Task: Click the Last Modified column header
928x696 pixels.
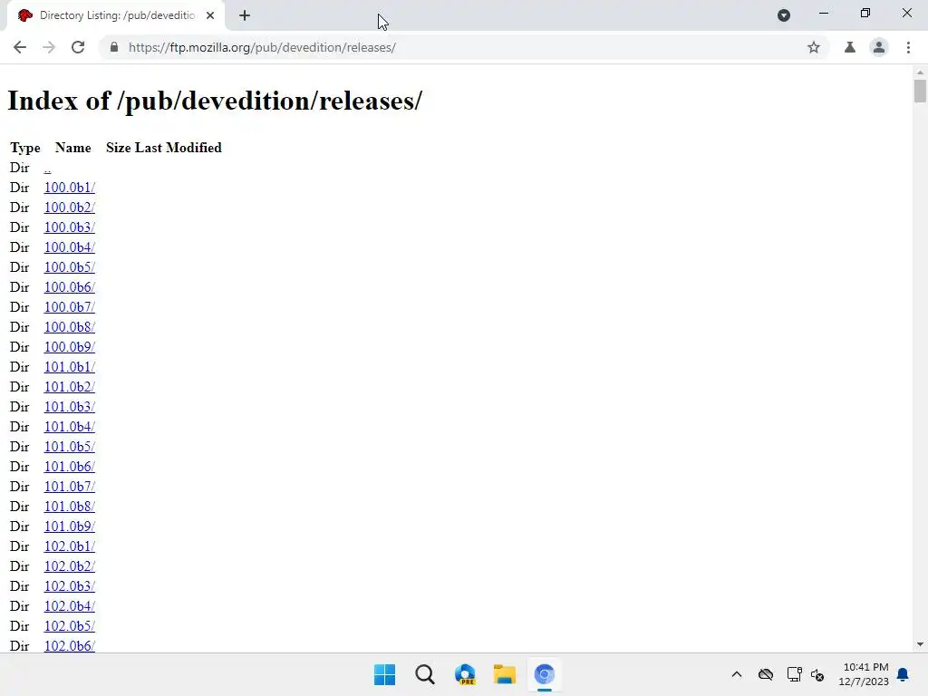Action: tap(179, 148)
